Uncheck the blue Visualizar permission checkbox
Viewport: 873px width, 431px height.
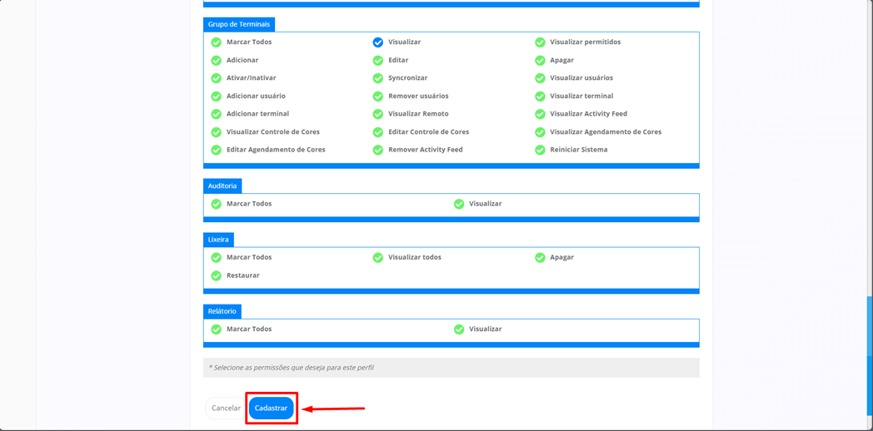(x=378, y=42)
